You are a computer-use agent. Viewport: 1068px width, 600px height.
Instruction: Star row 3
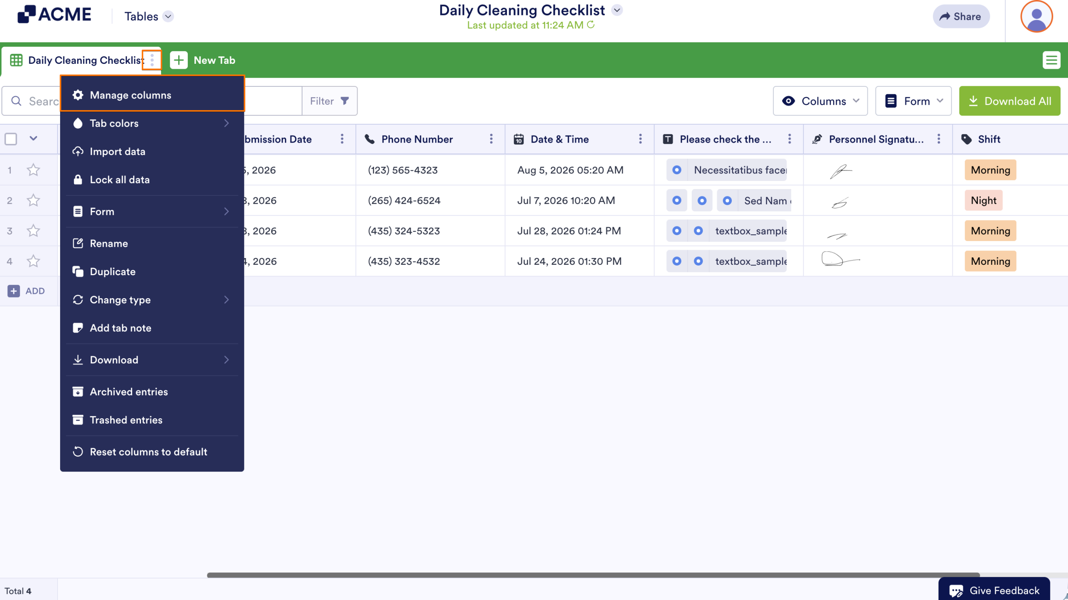33,231
